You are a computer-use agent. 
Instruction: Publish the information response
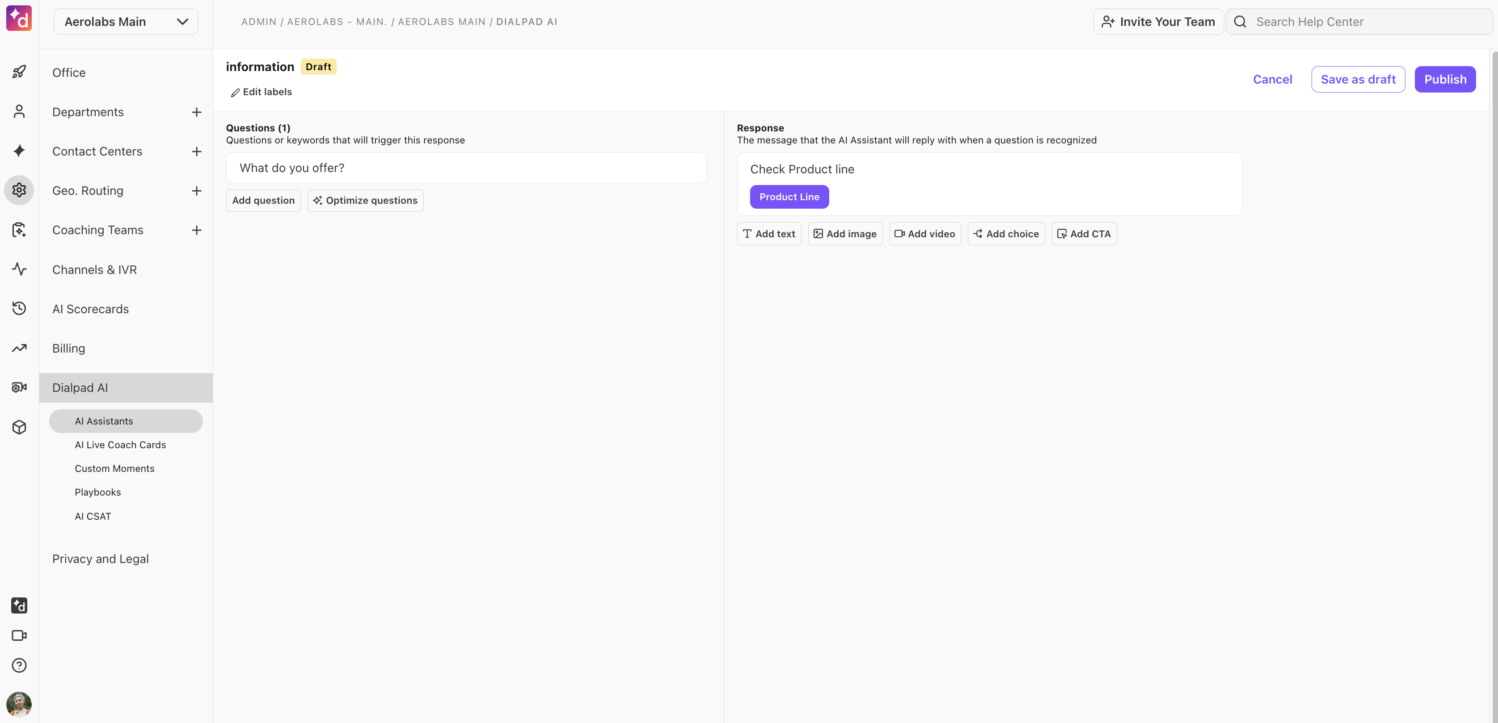click(1445, 79)
